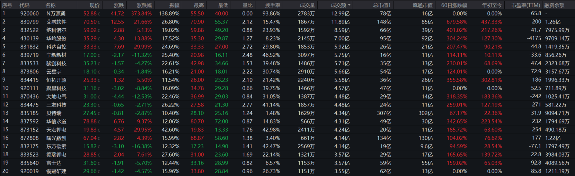
Task: Select stock code 834415
Action: (29, 80)
